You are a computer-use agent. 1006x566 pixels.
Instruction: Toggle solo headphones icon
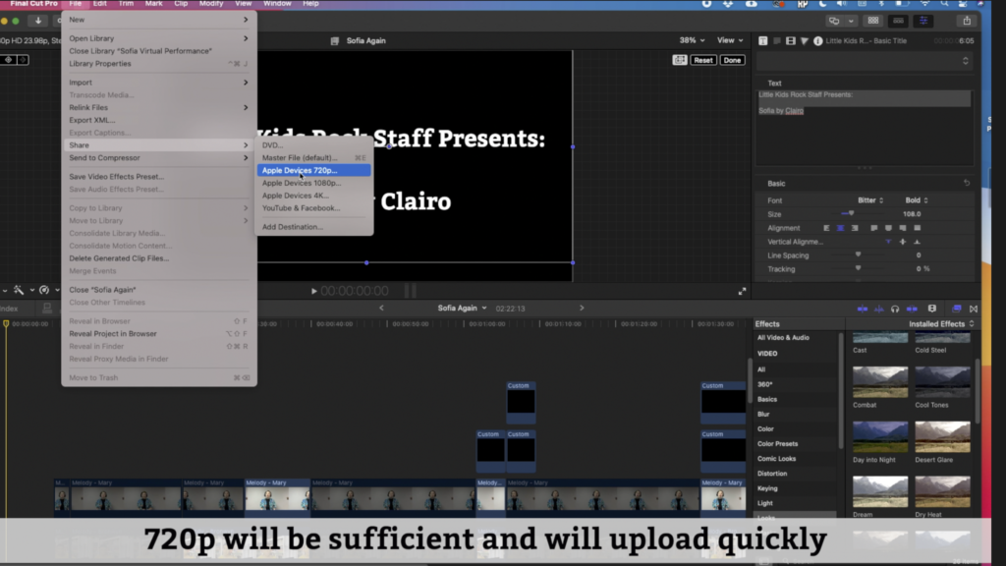[x=895, y=309]
